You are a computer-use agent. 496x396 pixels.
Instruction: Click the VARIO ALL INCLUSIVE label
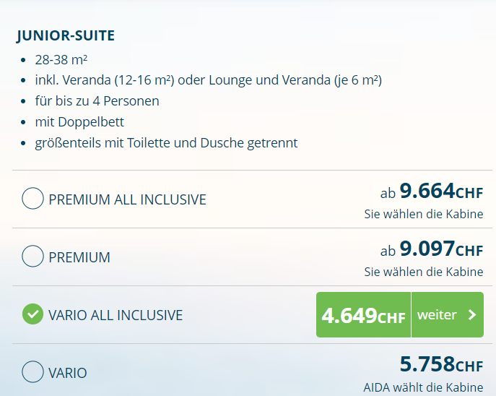click(x=116, y=315)
